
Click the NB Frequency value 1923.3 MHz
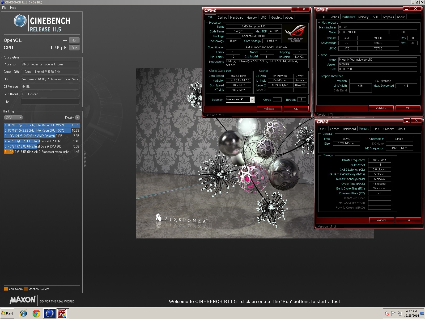pos(399,148)
